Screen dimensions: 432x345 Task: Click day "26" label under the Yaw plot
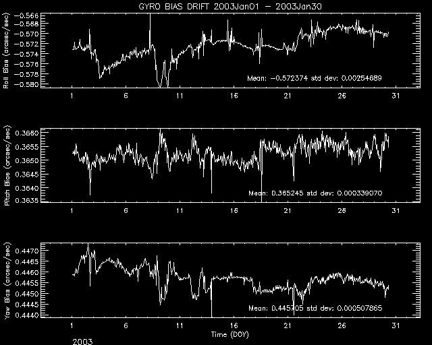pyautogui.click(x=342, y=325)
